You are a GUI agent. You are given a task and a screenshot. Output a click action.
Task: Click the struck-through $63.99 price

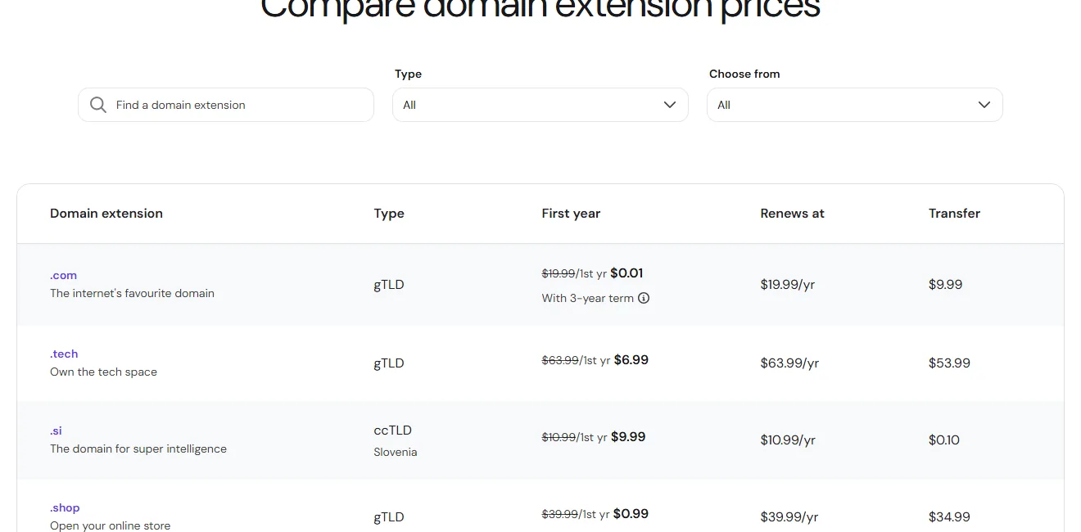[560, 361]
